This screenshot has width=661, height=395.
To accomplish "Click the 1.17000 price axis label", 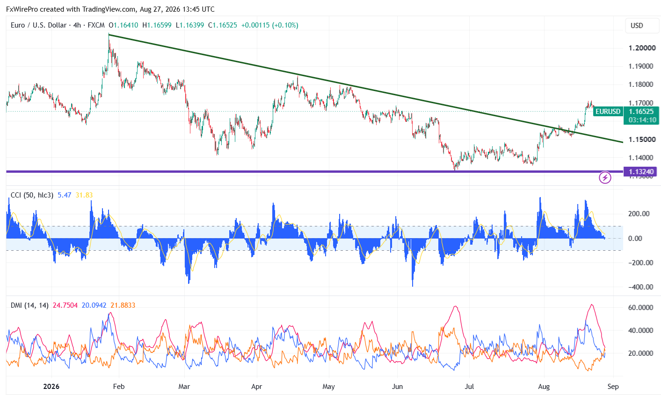I will coord(642,103).
